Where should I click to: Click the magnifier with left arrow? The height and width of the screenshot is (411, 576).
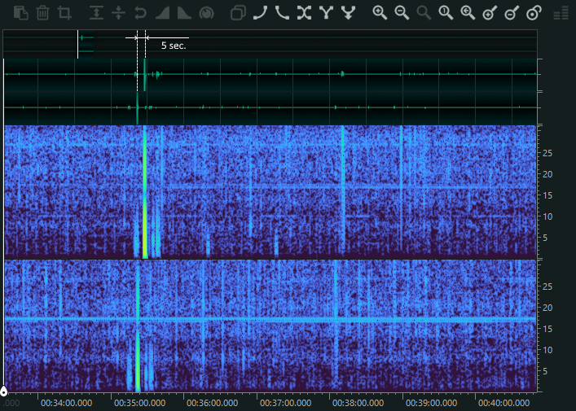coord(468,13)
